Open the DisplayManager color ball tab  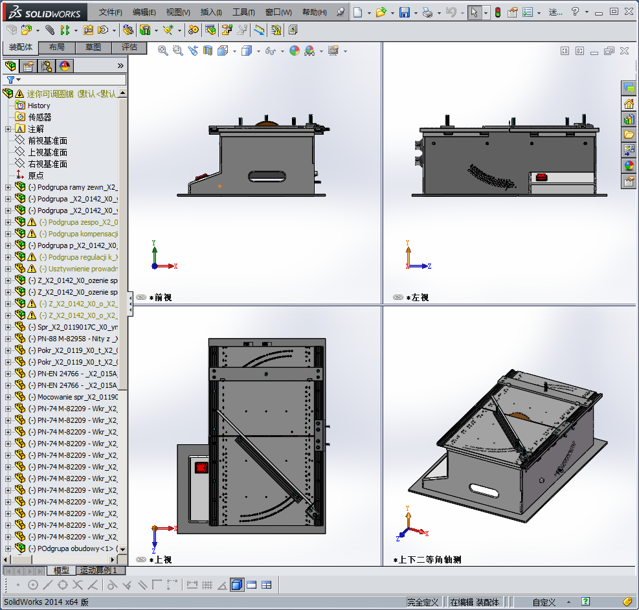click(x=65, y=65)
